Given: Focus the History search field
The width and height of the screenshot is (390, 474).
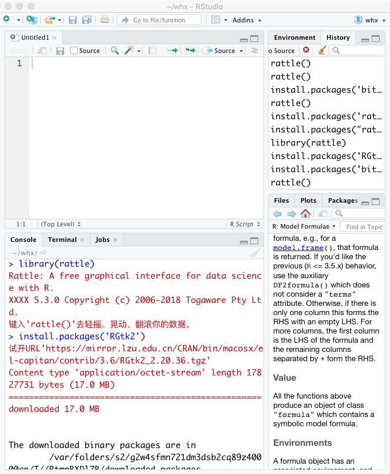Looking at the screenshot, I should click(358, 50).
